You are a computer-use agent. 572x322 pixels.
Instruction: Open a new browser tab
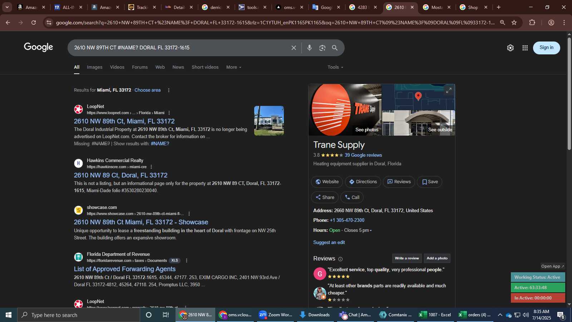point(498,7)
